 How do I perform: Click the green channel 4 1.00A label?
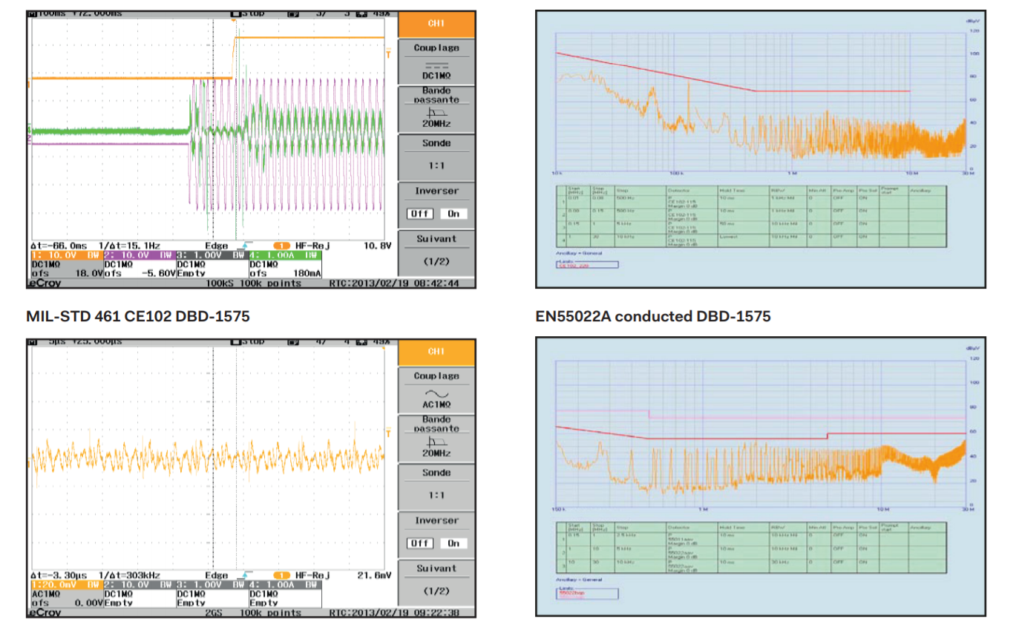[x=284, y=255]
